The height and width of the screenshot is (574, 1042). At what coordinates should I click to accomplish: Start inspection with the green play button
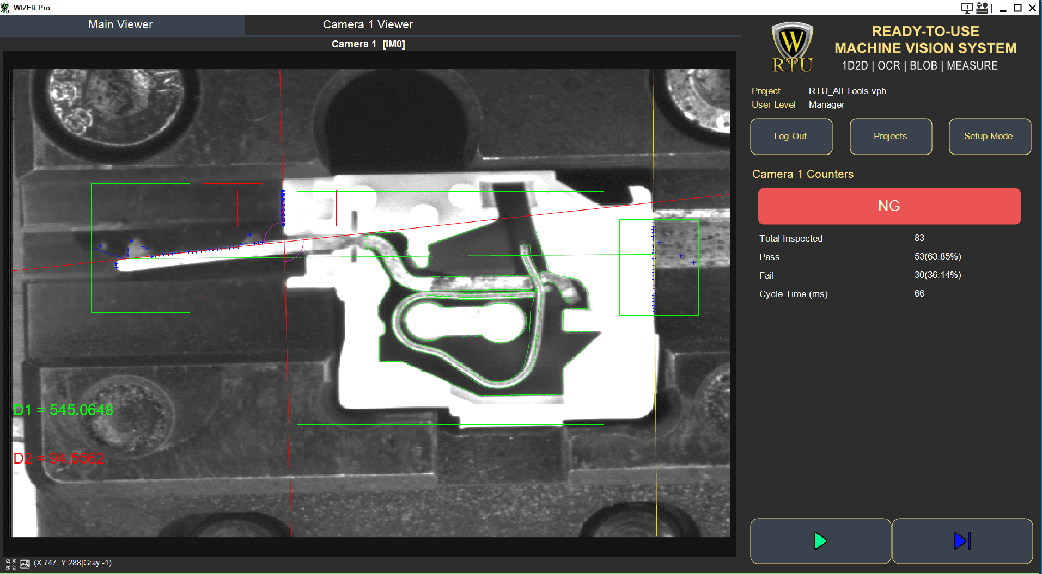coord(820,541)
